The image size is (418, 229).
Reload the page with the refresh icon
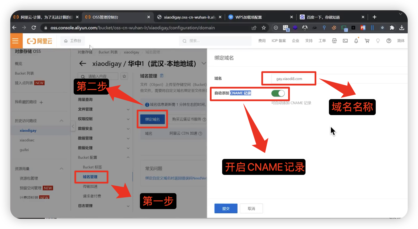pyautogui.click(x=34, y=28)
